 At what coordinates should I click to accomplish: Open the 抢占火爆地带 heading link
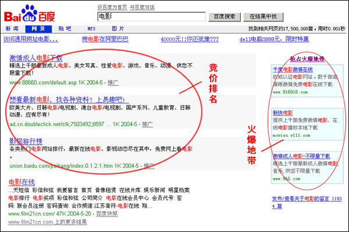(x=307, y=59)
